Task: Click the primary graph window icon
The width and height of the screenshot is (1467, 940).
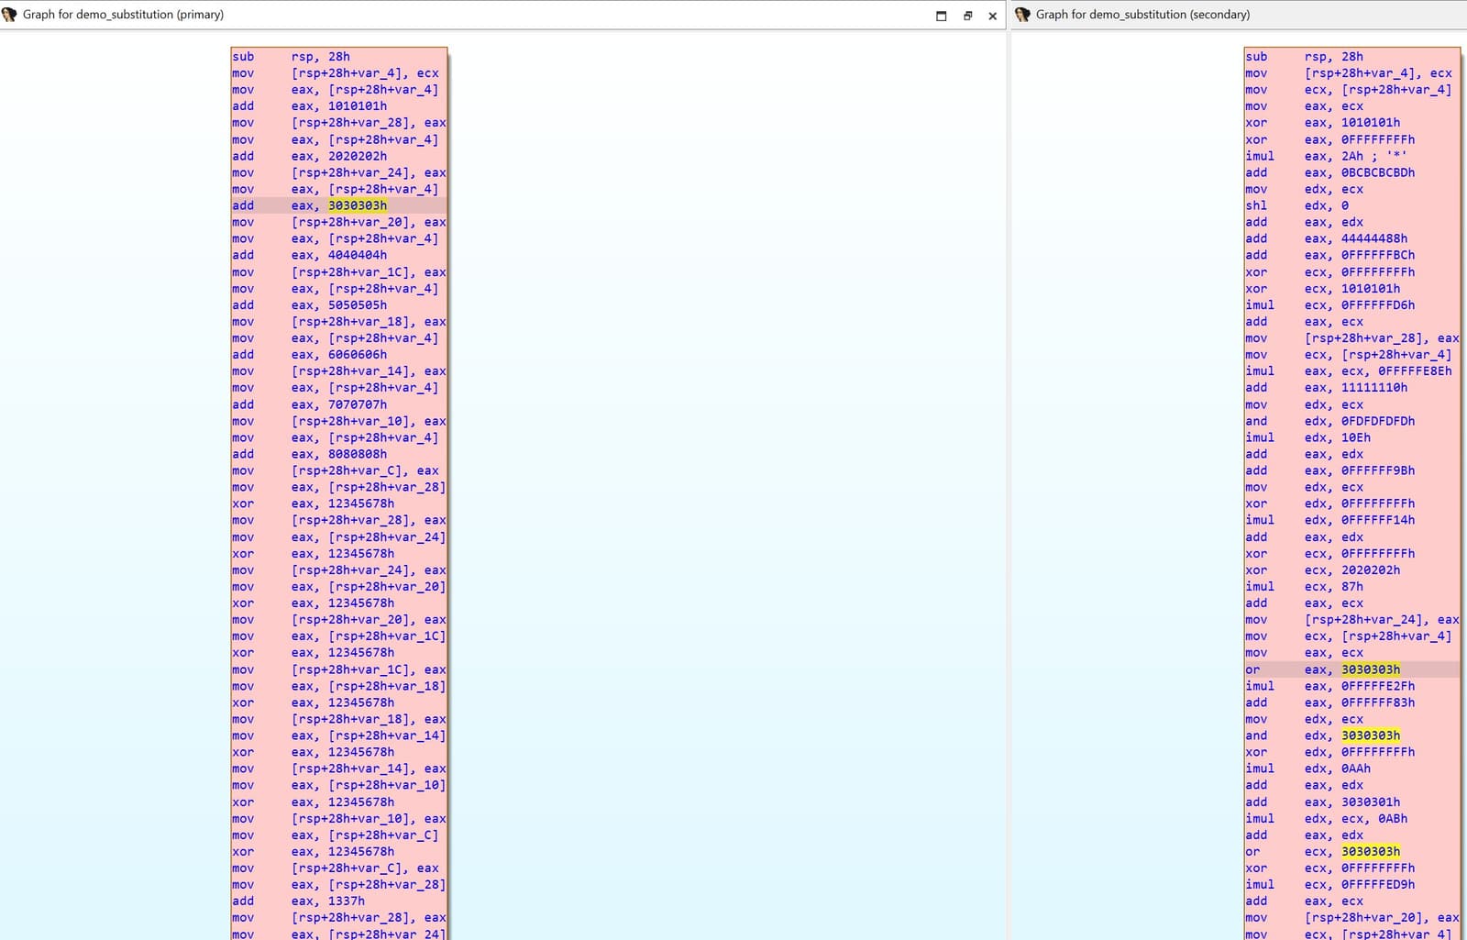Action: 10,15
